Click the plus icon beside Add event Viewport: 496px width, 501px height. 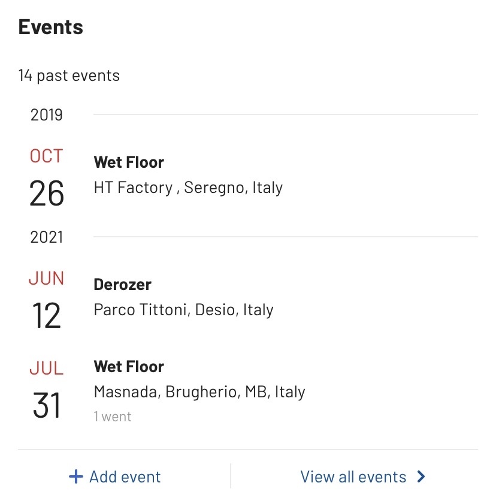[x=75, y=477]
